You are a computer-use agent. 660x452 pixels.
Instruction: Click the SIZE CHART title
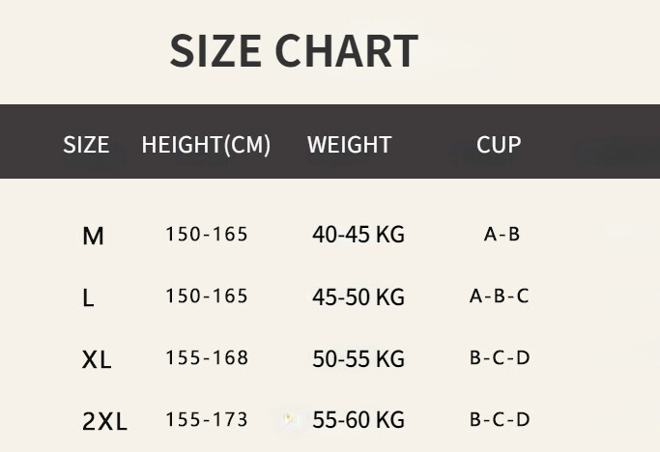[294, 51]
